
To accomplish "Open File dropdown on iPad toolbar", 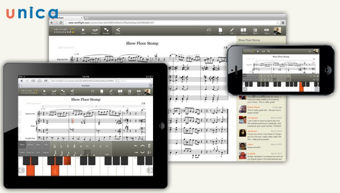I will [x=102, y=92].
